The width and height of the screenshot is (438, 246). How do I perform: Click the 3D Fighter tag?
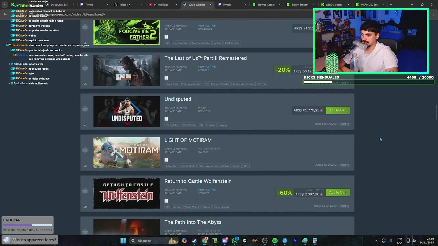coord(172,125)
